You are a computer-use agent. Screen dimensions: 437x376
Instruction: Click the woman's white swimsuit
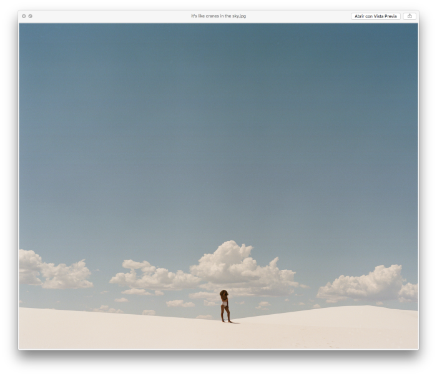click(225, 304)
